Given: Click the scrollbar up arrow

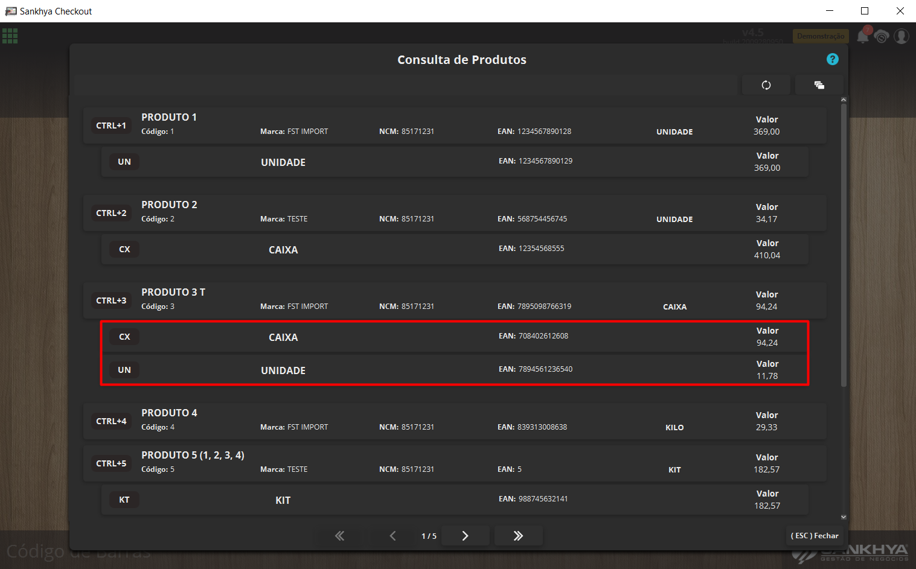Looking at the screenshot, I should 844,100.
